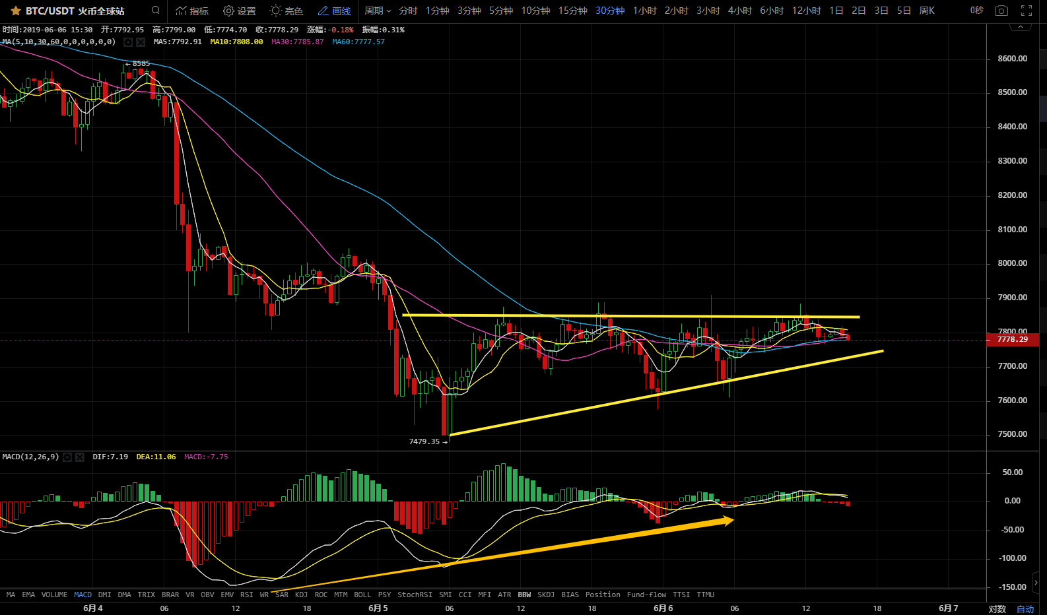Expand the right side panel arrow
Image resolution: width=1047 pixels, height=615 pixels.
pyautogui.click(x=1036, y=583)
